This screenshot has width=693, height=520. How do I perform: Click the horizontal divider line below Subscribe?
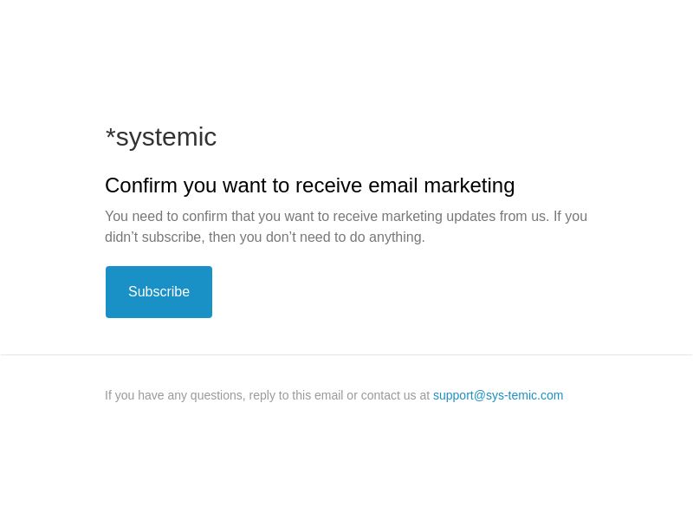coord(346,354)
